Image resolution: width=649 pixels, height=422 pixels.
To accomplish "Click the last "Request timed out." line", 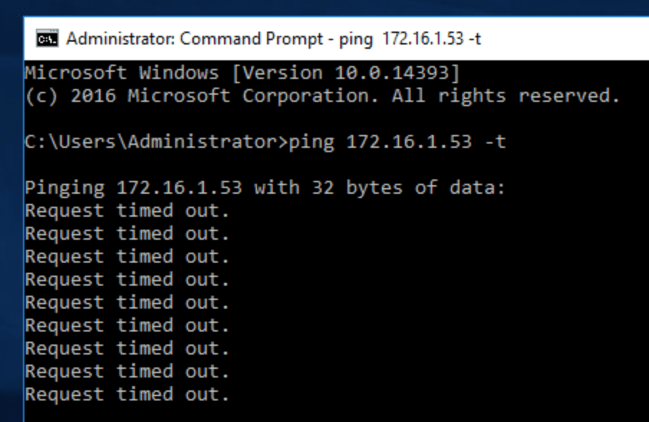I will click(127, 395).
